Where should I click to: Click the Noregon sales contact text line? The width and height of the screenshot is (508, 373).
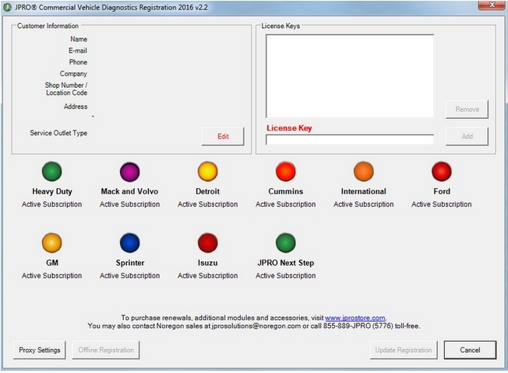[x=254, y=326]
